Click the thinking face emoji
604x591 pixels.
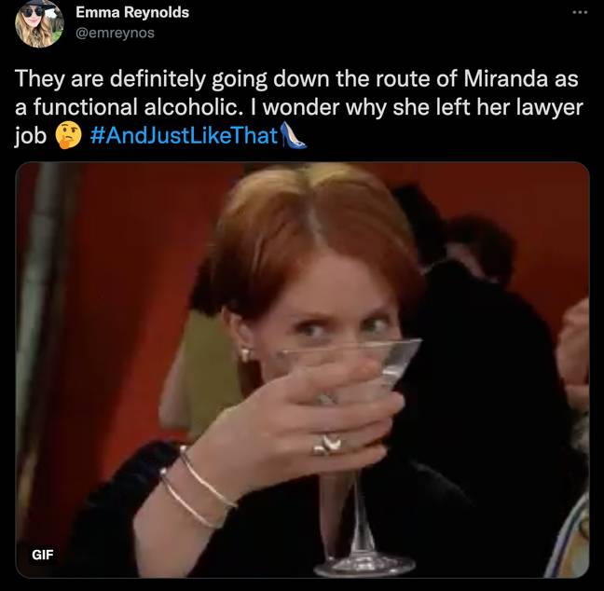(x=69, y=135)
